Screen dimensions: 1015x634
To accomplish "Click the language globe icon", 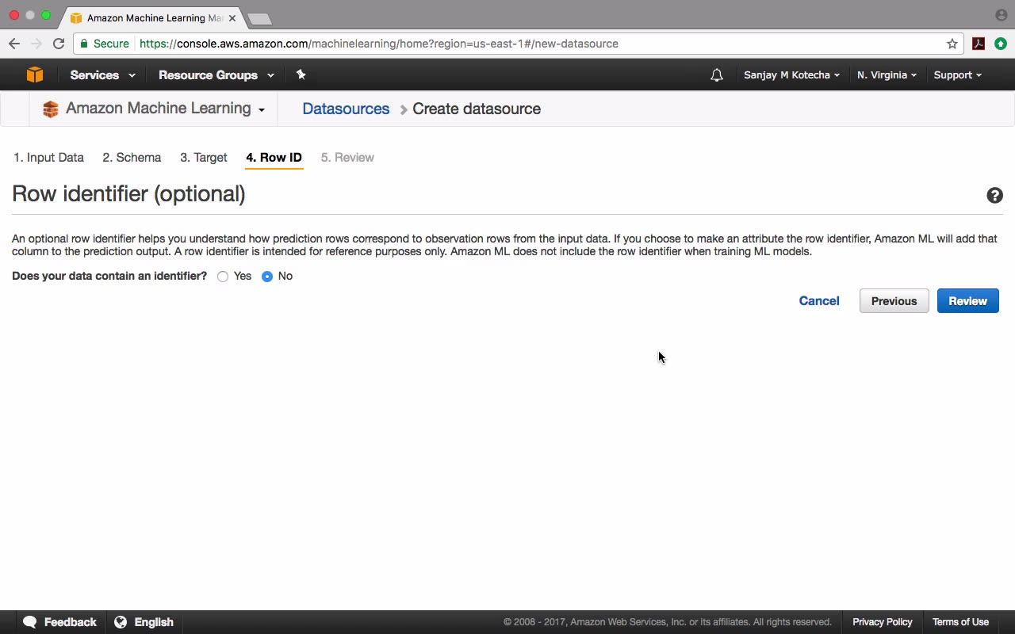I will (121, 622).
